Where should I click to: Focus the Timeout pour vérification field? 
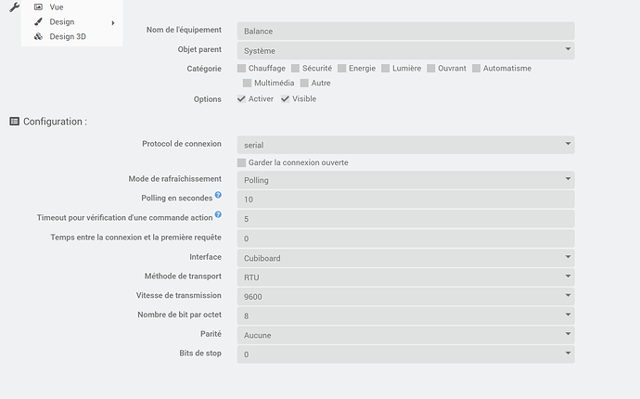coord(405,219)
